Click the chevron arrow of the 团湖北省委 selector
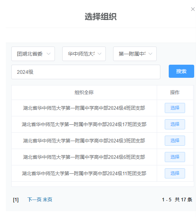 [x=49, y=54]
